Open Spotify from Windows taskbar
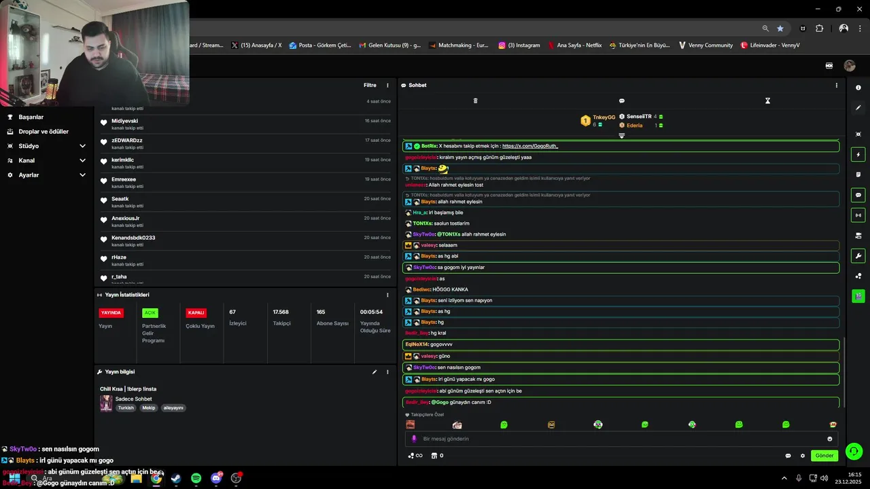This screenshot has height=489, width=870. pos(196,478)
